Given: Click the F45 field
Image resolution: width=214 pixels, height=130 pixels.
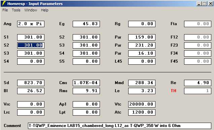Looking at the screenshot, I should (198, 61).
